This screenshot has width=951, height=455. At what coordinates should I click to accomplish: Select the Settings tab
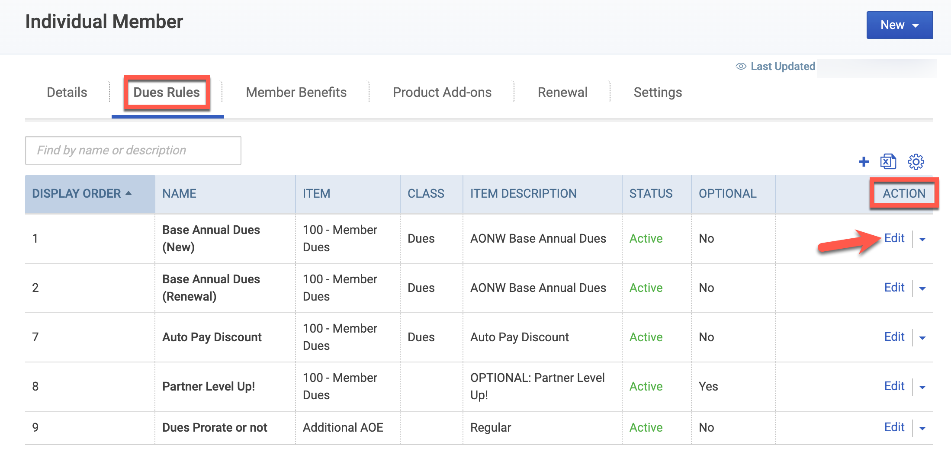point(657,92)
